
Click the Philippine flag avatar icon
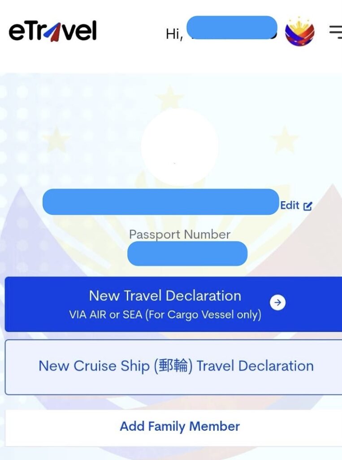[299, 32]
